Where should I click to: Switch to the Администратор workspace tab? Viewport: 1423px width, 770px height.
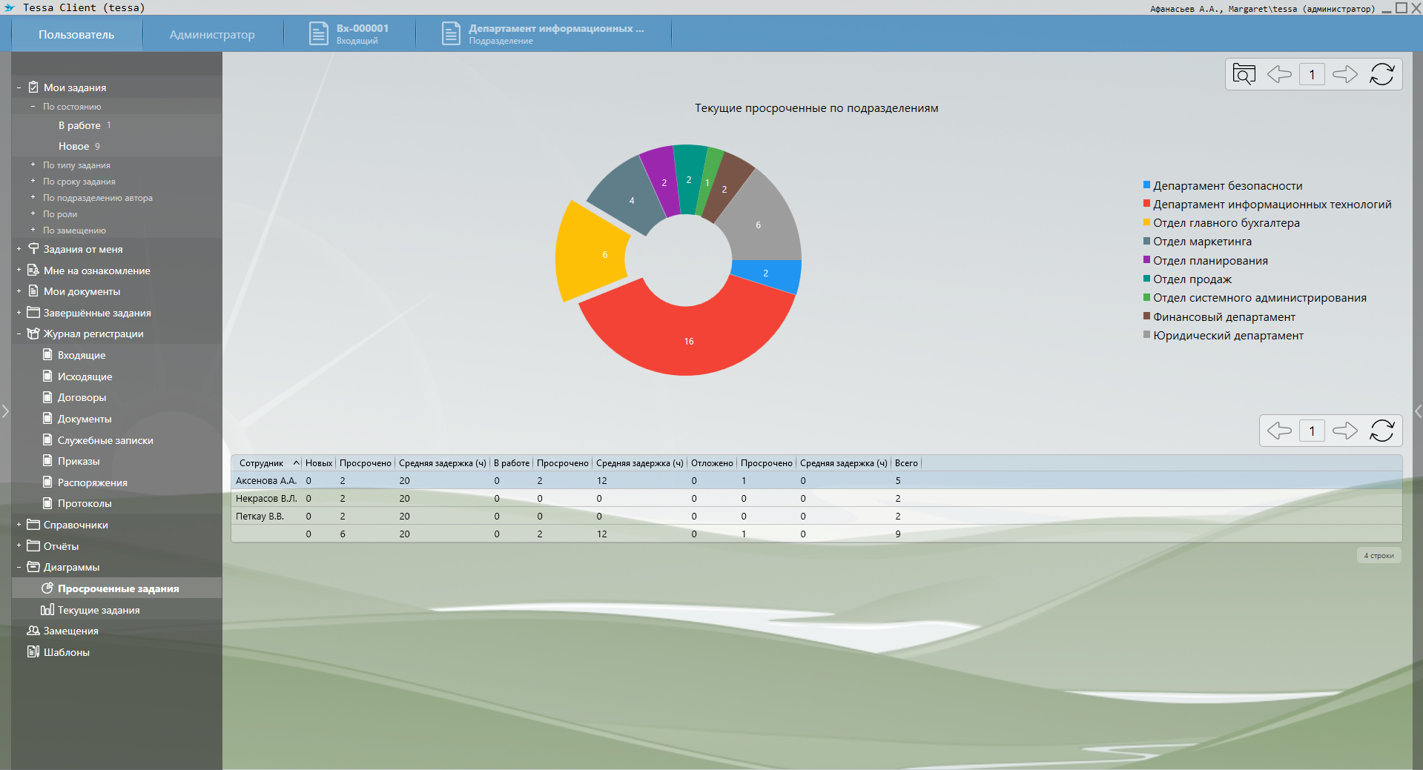[212, 35]
